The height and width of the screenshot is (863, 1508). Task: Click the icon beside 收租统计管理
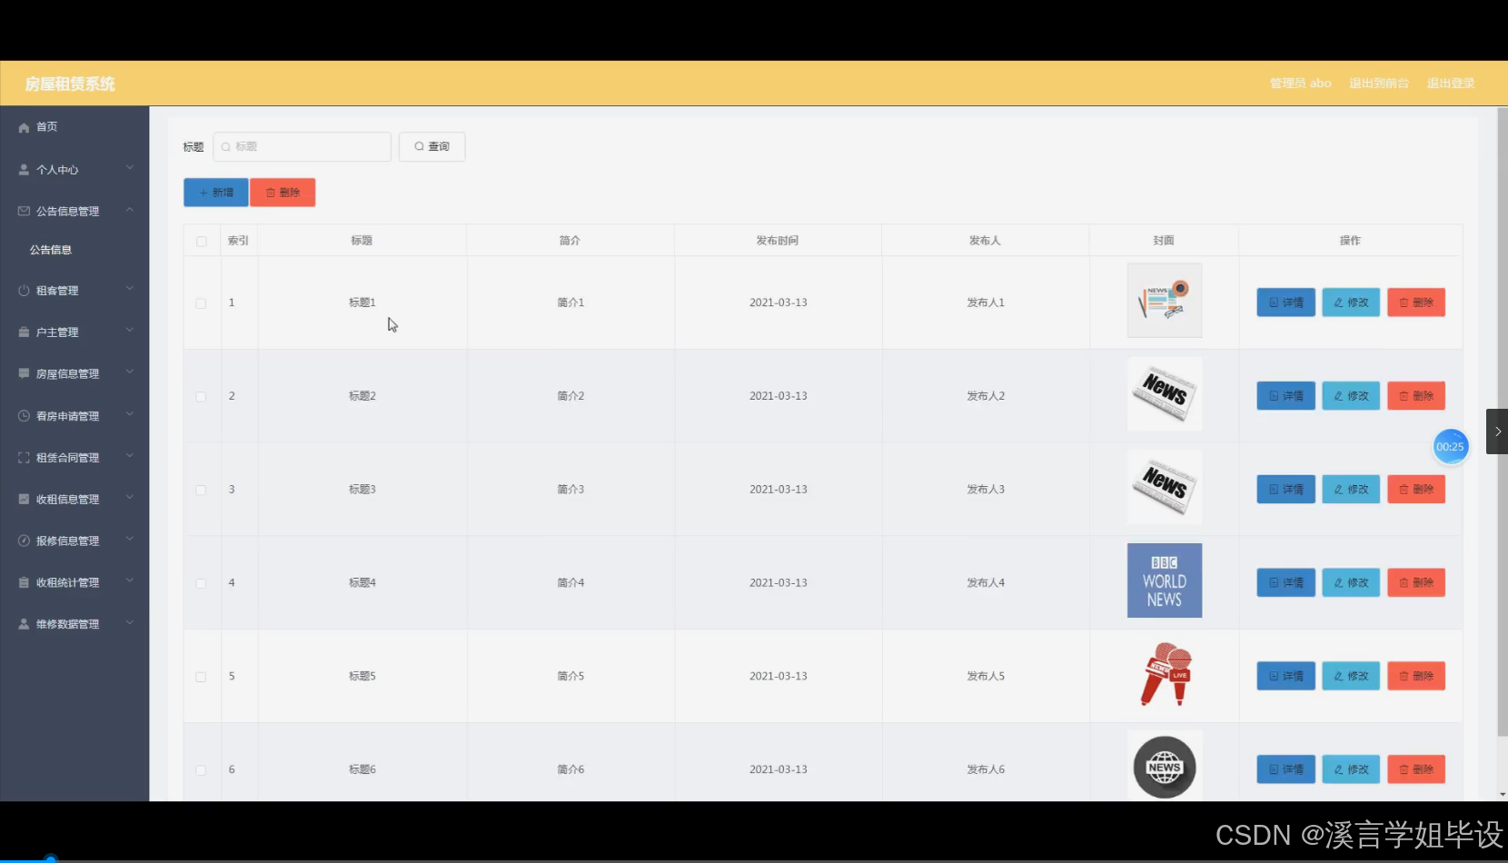point(24,582)
